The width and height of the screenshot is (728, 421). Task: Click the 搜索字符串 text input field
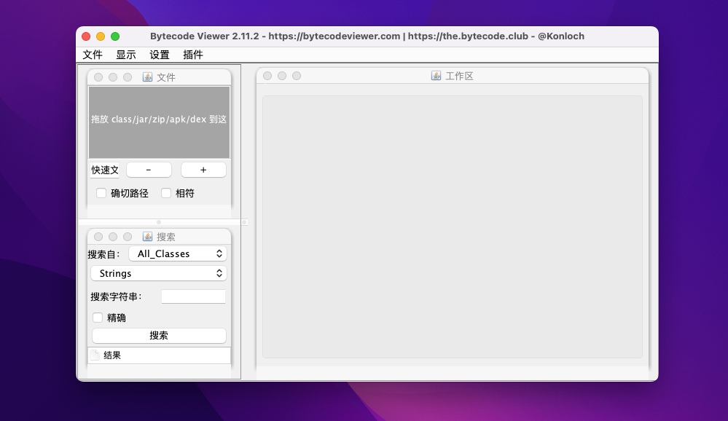pyautogui.click(x=194, y=296)
